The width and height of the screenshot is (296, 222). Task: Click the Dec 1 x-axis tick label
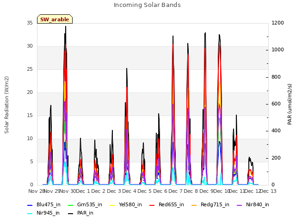pos(83,191)
